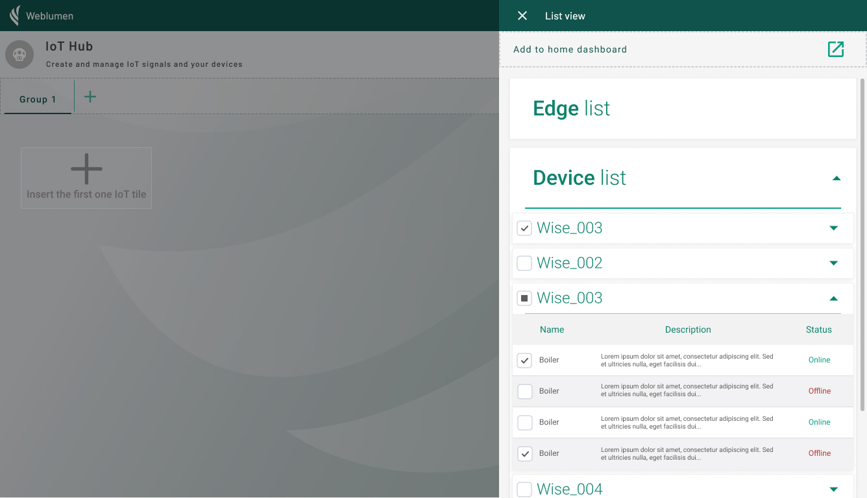Uncheck the first Wise_003 checkbox
867x498 pixels.
[x=524, y=228]
